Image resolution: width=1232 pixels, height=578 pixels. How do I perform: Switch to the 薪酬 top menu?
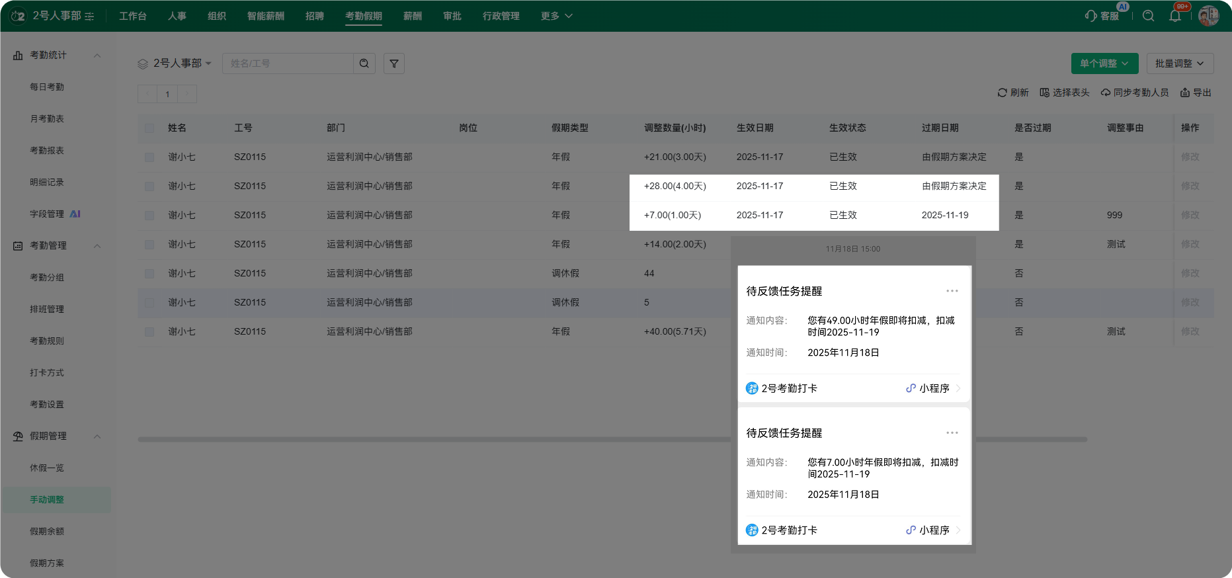(x=413, y=16)
